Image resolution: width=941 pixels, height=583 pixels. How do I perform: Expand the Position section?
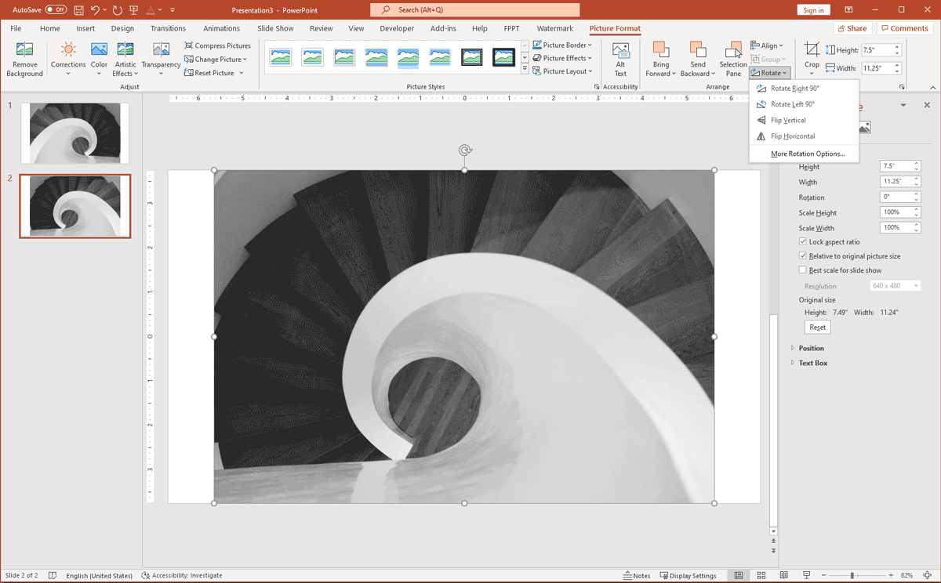point(811,348)
